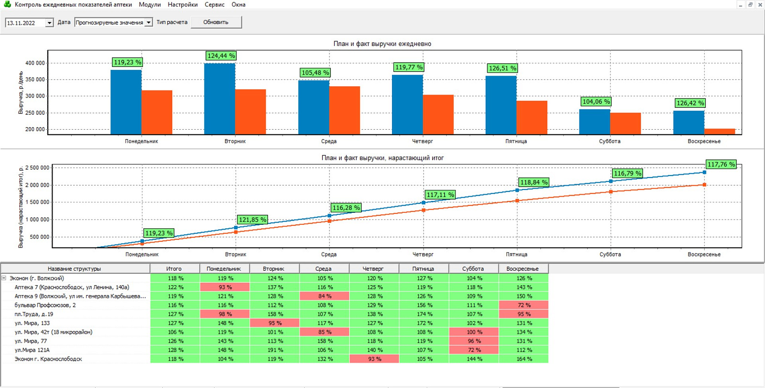Image resolution: width=765 pixels, height=388 pixels.
Task: Click the red 100 % Saturday cell
Action: click(x=473, y=332)
